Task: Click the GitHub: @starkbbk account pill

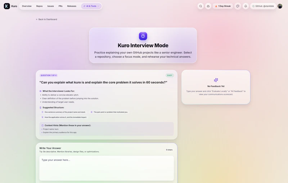Action: pyautogui.click(x=263, y=6)
